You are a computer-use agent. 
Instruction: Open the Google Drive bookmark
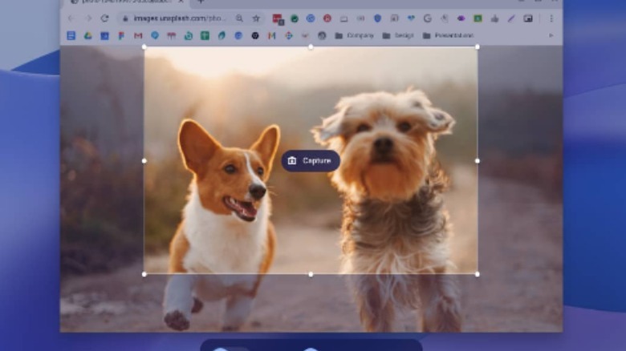coord(88,35)
